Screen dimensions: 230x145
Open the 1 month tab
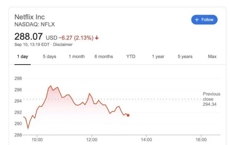pos(77,57)
